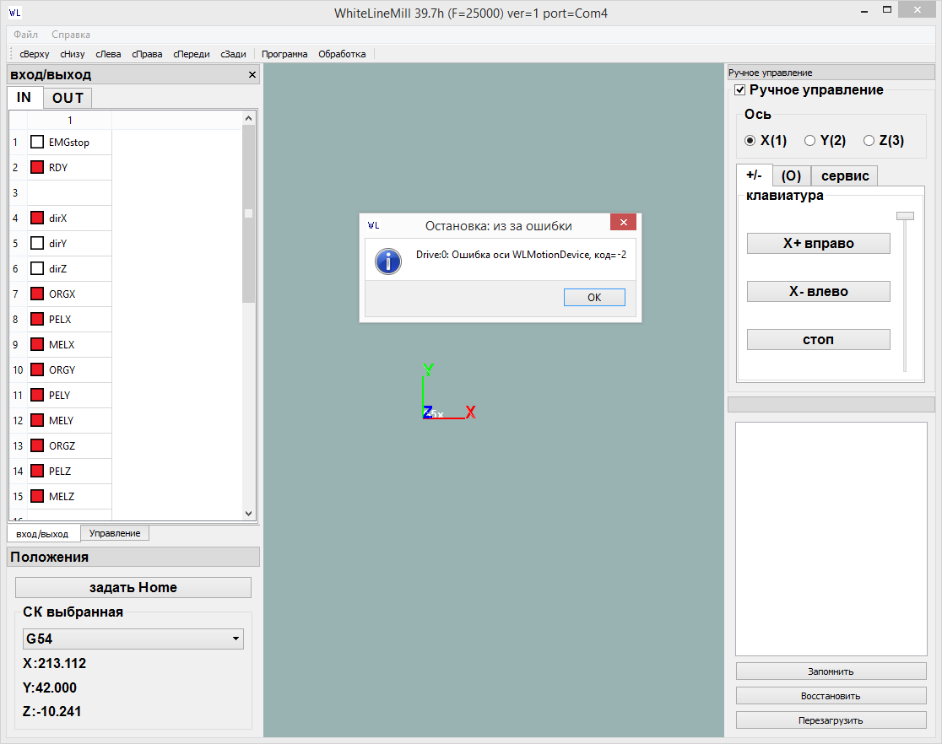Open the Файл menu
Image resolution: width=942 pixels, height=744 pixels.
point(26,35)
